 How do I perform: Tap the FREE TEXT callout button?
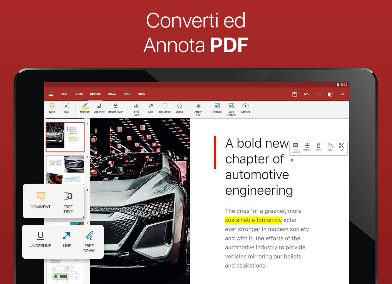coord(68,203)
